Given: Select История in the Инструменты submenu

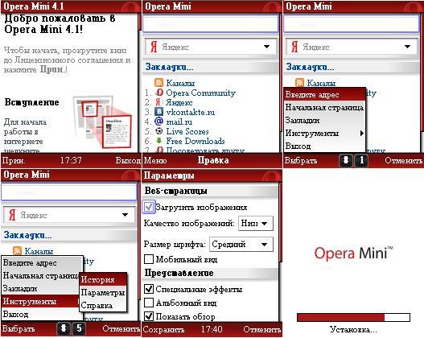Looking at the screenshot, I should pos(103,279).
